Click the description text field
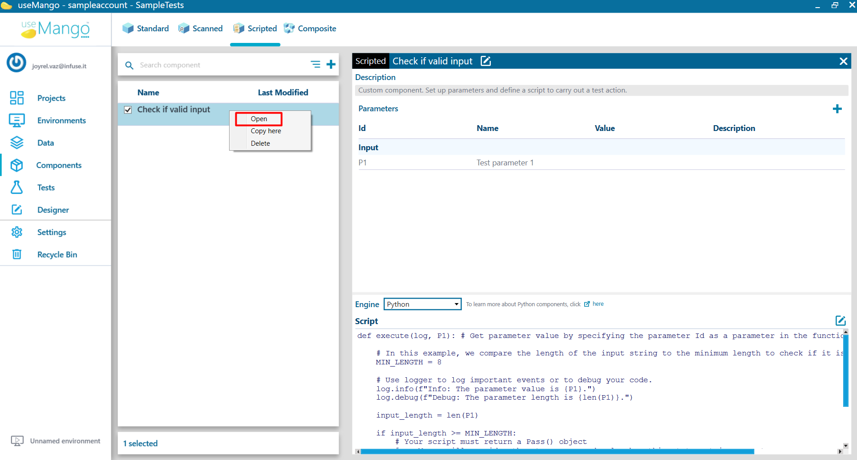 602,90
